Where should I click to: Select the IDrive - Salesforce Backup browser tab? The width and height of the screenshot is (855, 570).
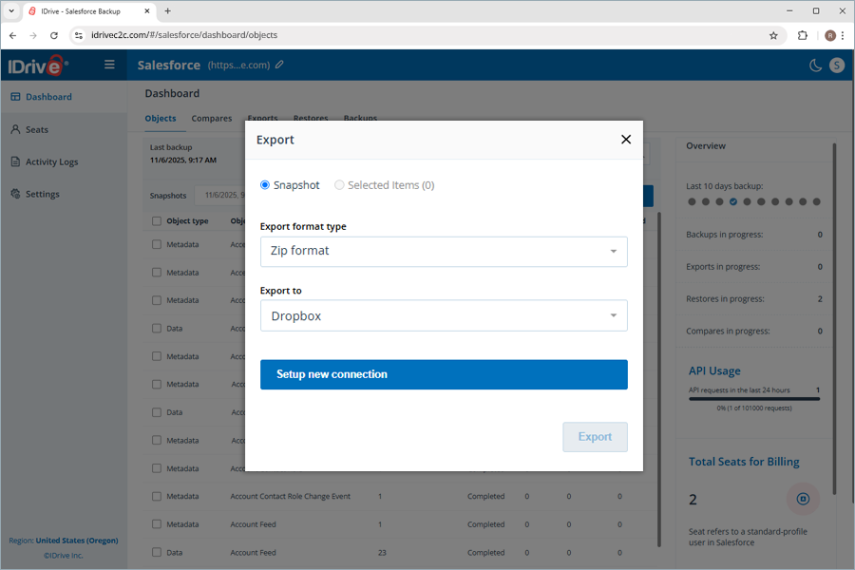click(89, 10)
